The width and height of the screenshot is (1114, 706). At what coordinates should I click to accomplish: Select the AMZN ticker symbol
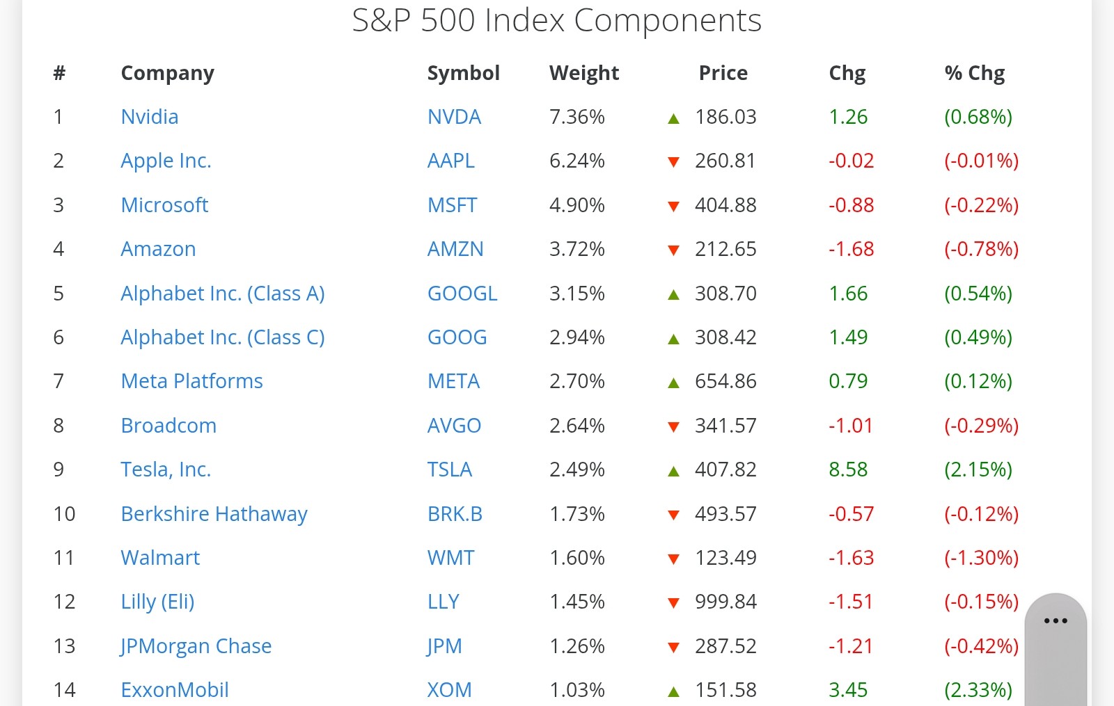pos(455,248)
